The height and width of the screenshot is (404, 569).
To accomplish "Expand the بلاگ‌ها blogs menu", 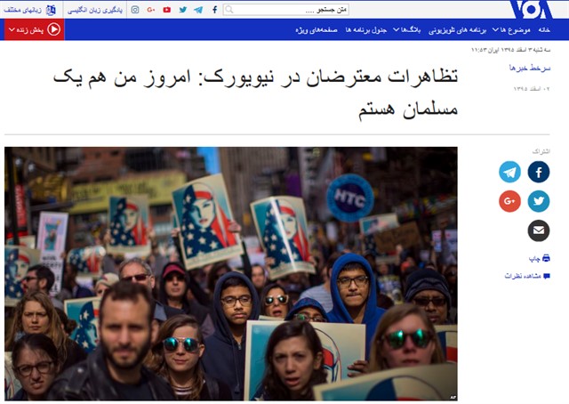I will tap(407, 29).
